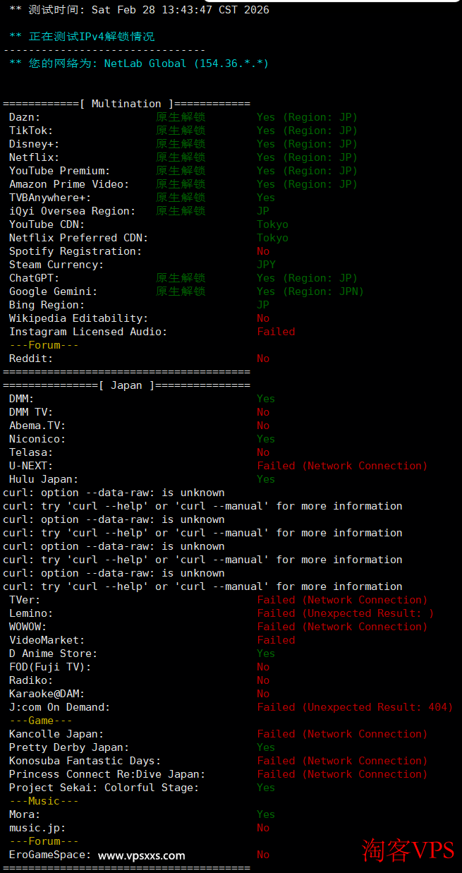Image resolution: width=462 pixels, height=873 pixels.
Task: Click the NetLab Global network text
Action: point(186,64)
